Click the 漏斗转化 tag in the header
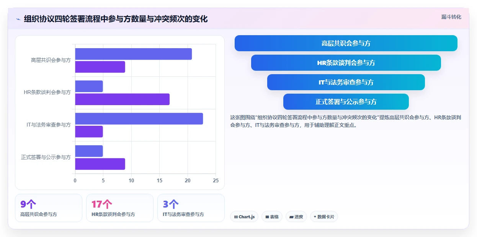This screenshot has height=237, width=477. click(451, 17)
